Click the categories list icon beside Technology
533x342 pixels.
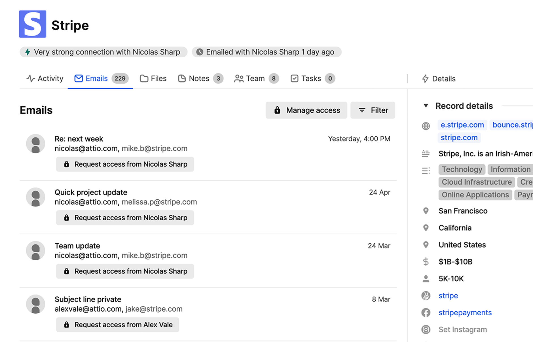[426, 170]
